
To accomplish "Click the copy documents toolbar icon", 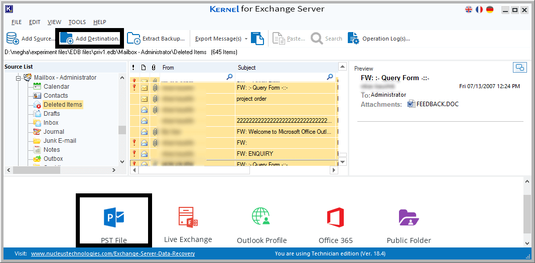I will (x=257, y=39).
